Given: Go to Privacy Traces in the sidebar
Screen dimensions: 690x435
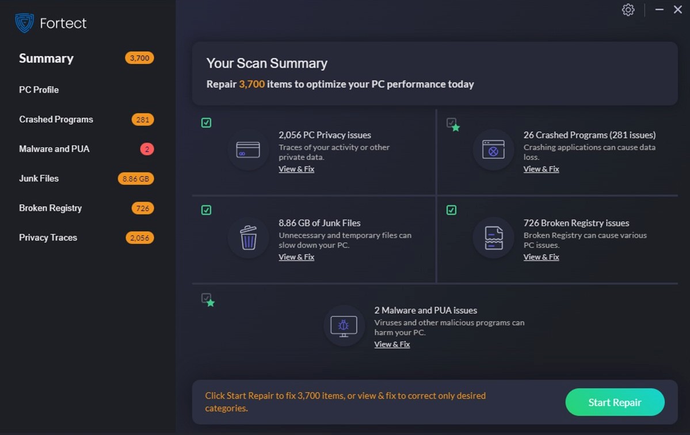Looking at the screenshot, I should (48, 237).
